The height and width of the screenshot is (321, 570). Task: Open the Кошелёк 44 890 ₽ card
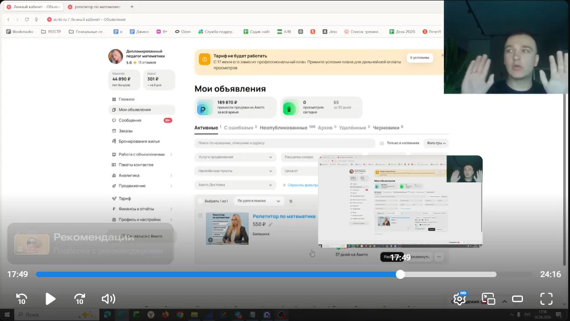click(124, 80)
